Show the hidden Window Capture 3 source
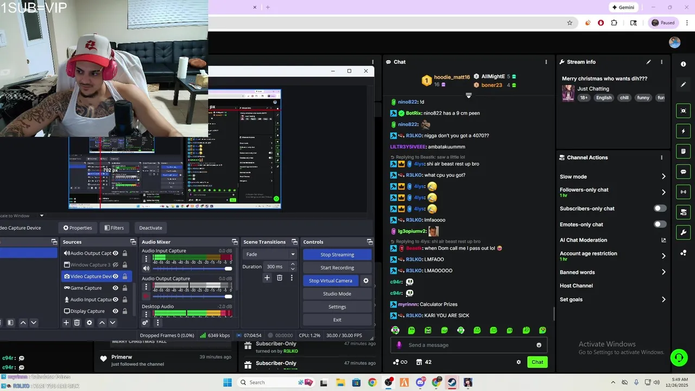 pyautogui.click(x=116, y=264)
